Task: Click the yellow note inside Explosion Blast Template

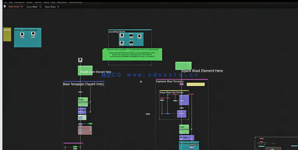Action: point(195,84)
